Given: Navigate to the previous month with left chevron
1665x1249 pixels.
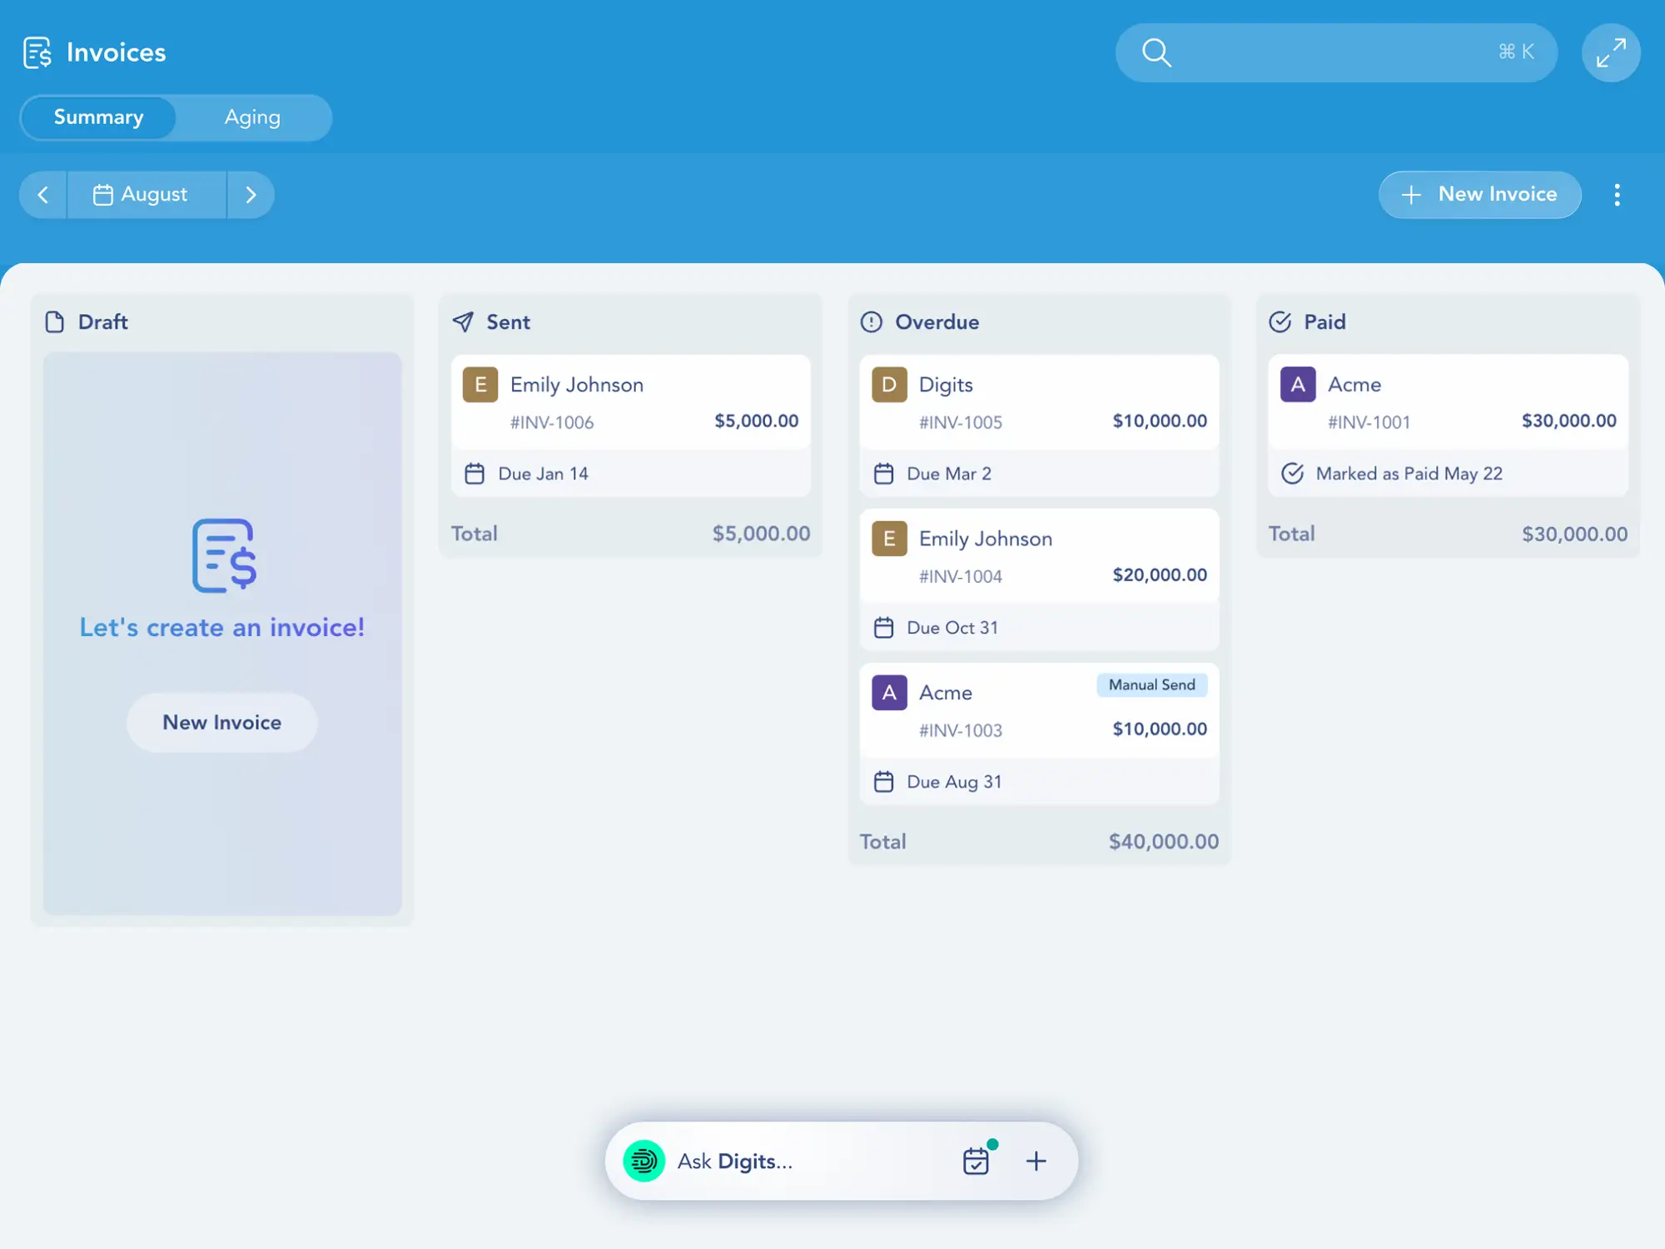Looking at the screenshot, I should [x=42, y=194].
